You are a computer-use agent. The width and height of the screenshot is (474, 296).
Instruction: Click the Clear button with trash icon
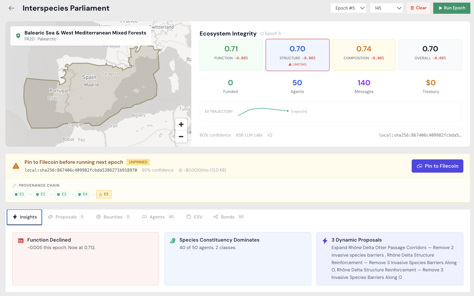[418, 8]
